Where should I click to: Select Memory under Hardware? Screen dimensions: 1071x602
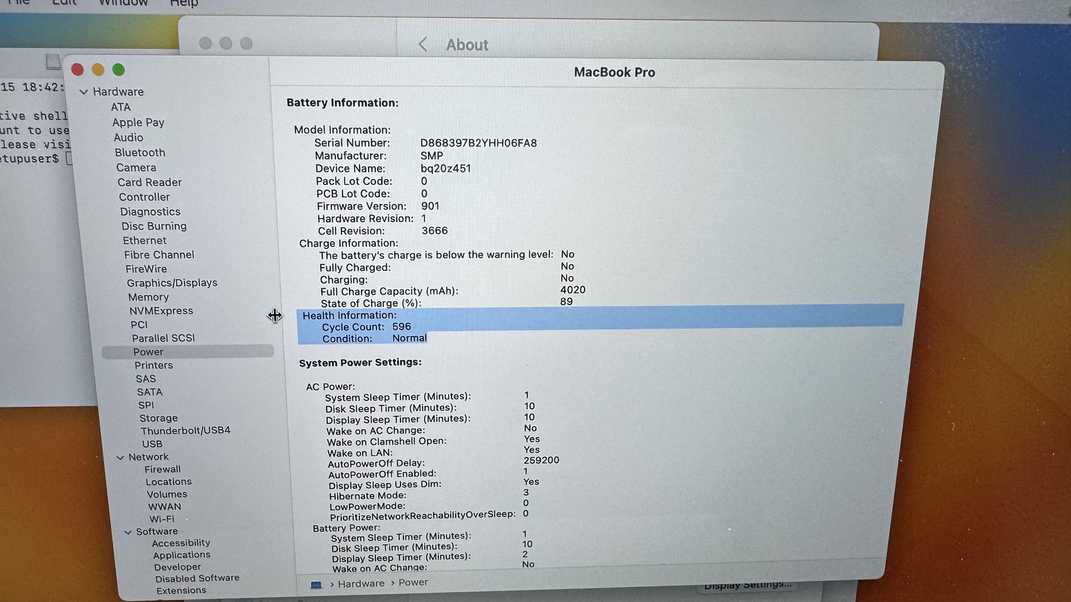148,298
